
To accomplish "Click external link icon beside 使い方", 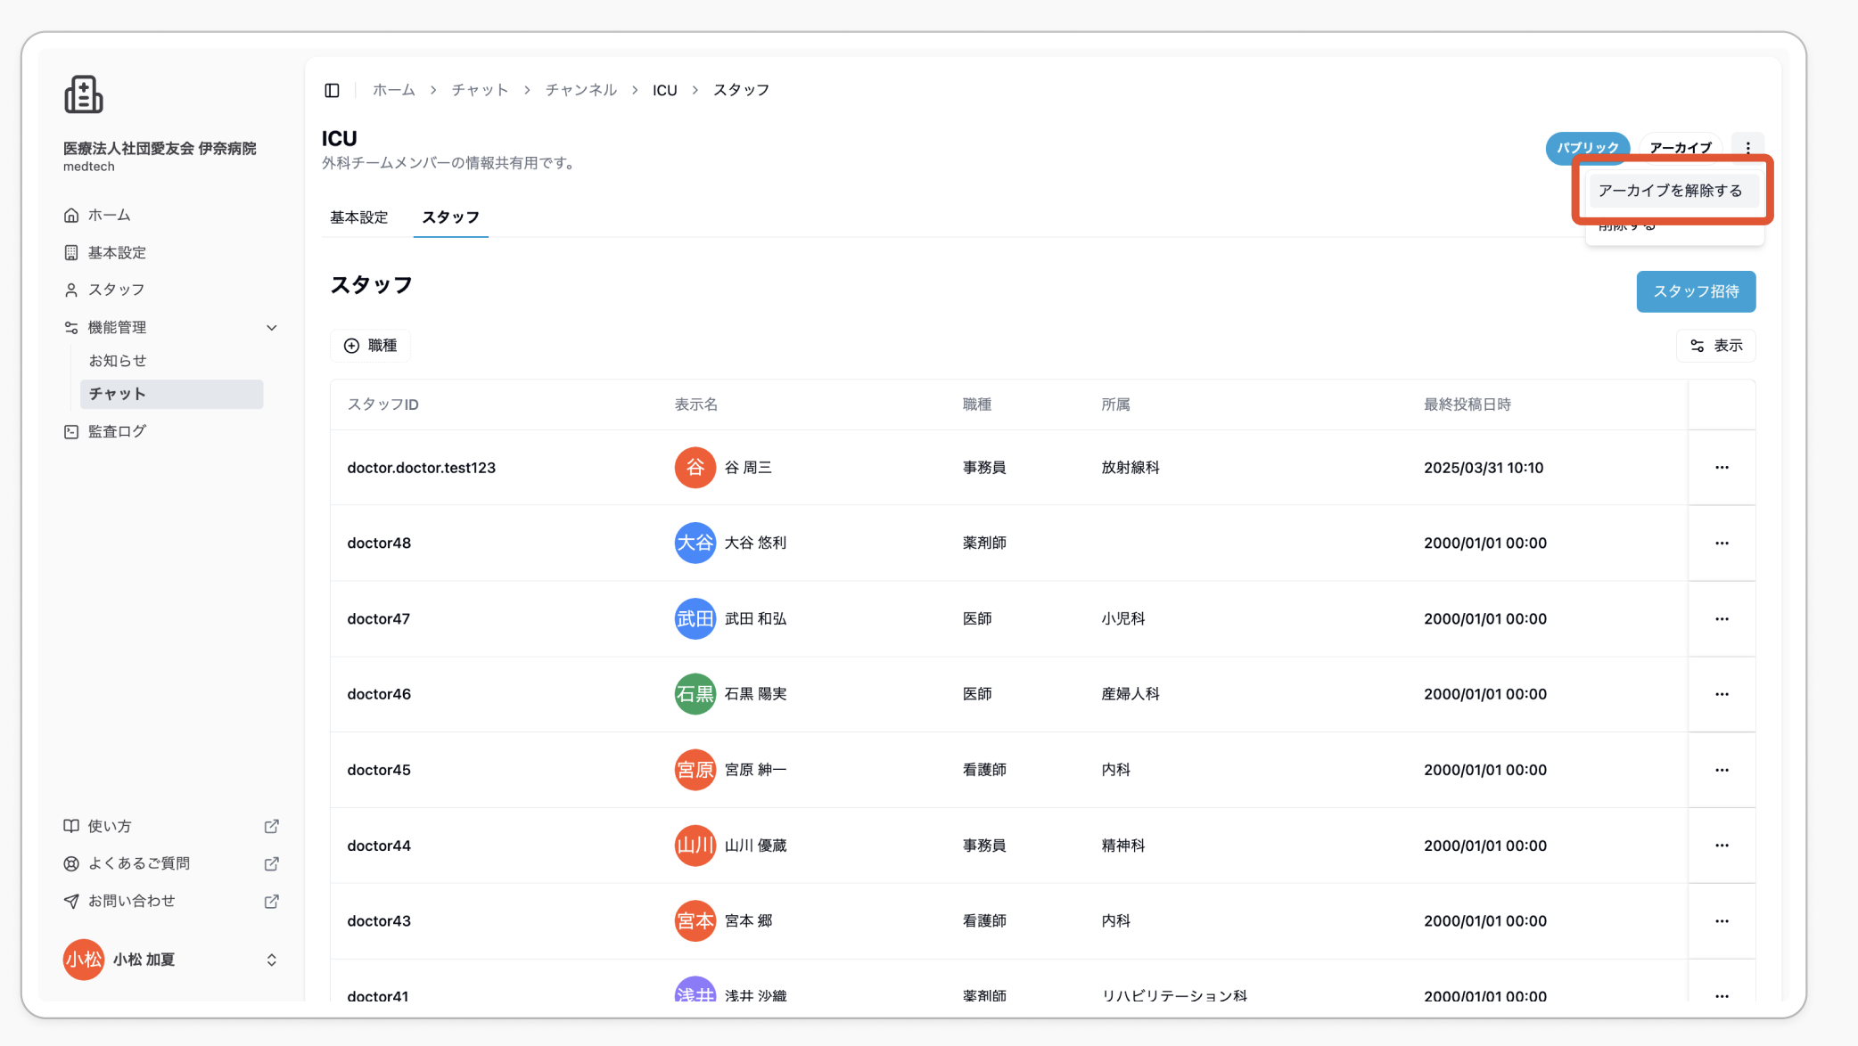I will pyautogui.click(x=272, y=827).
